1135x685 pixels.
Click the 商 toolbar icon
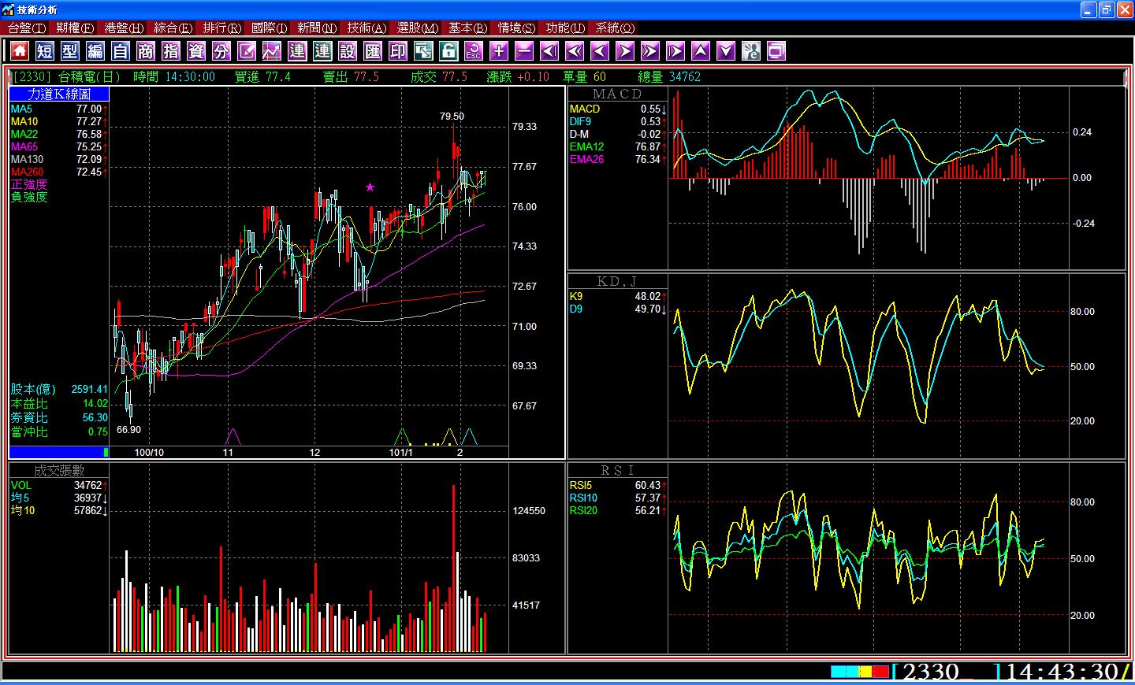coord(146,51)
